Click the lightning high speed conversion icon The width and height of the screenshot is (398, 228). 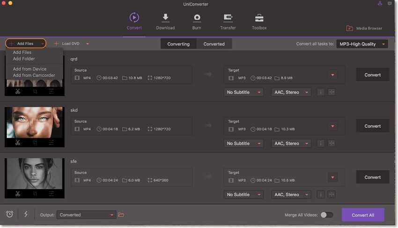point(26,214)
